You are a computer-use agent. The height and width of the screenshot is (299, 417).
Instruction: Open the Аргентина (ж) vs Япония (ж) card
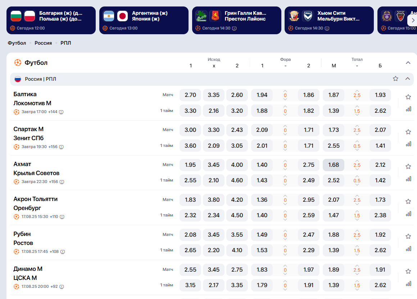pos(144,20)
